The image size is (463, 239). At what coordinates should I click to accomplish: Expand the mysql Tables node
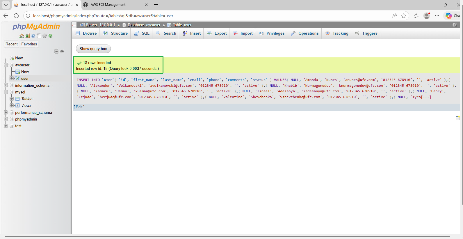click(x=12, y=99)
